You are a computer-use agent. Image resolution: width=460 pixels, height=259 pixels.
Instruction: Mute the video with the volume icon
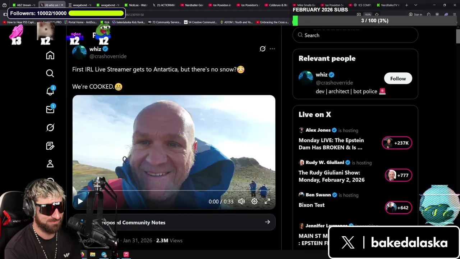(241, 201)
